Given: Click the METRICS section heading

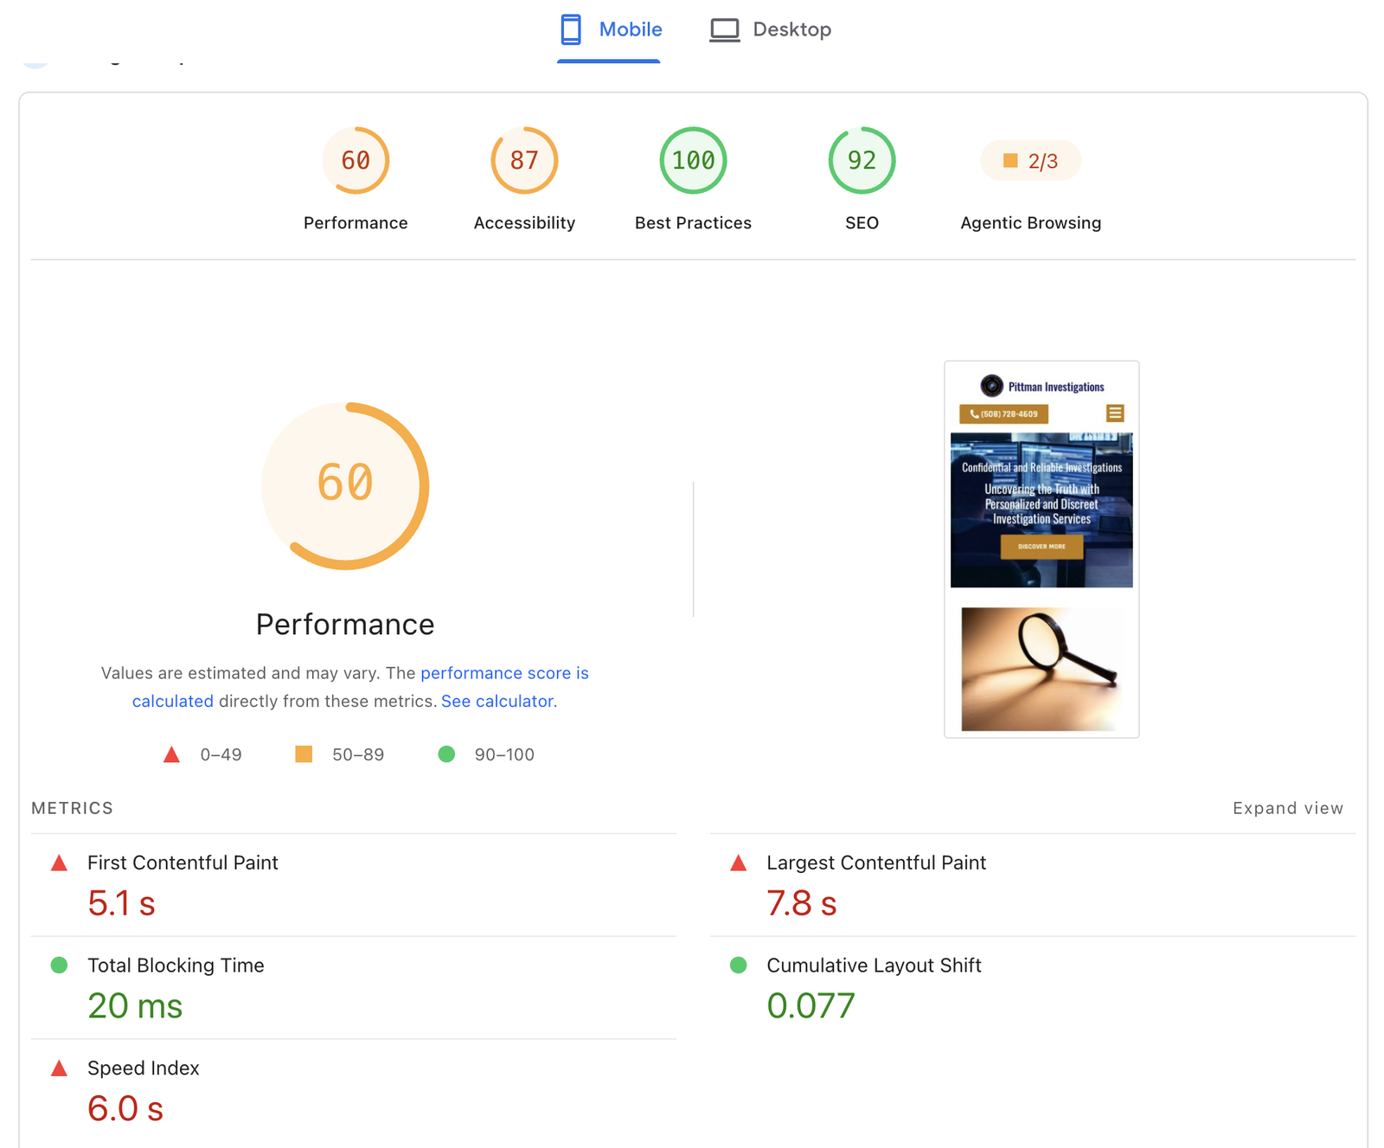Looking at the screenshot, I should click(72, 808).
